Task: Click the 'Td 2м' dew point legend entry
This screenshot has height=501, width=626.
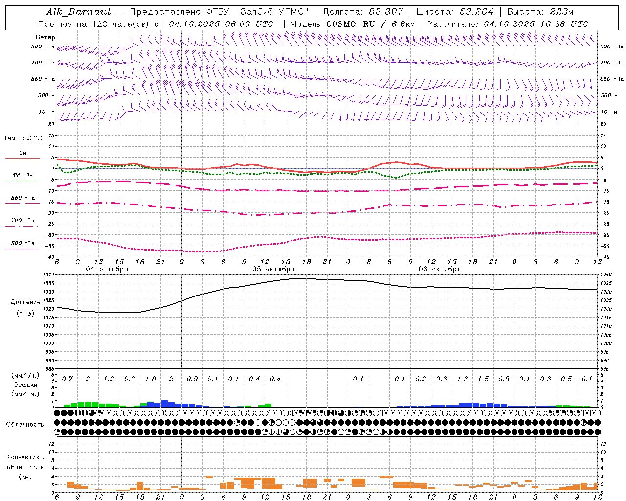Action: 23,175
